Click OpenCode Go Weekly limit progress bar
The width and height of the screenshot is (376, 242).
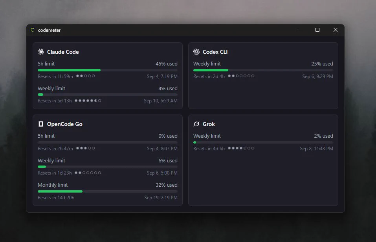coord(107,167)
